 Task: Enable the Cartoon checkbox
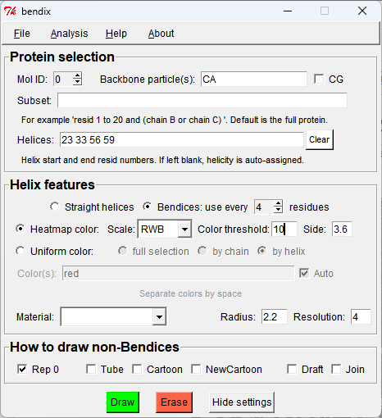pos(137,369)
